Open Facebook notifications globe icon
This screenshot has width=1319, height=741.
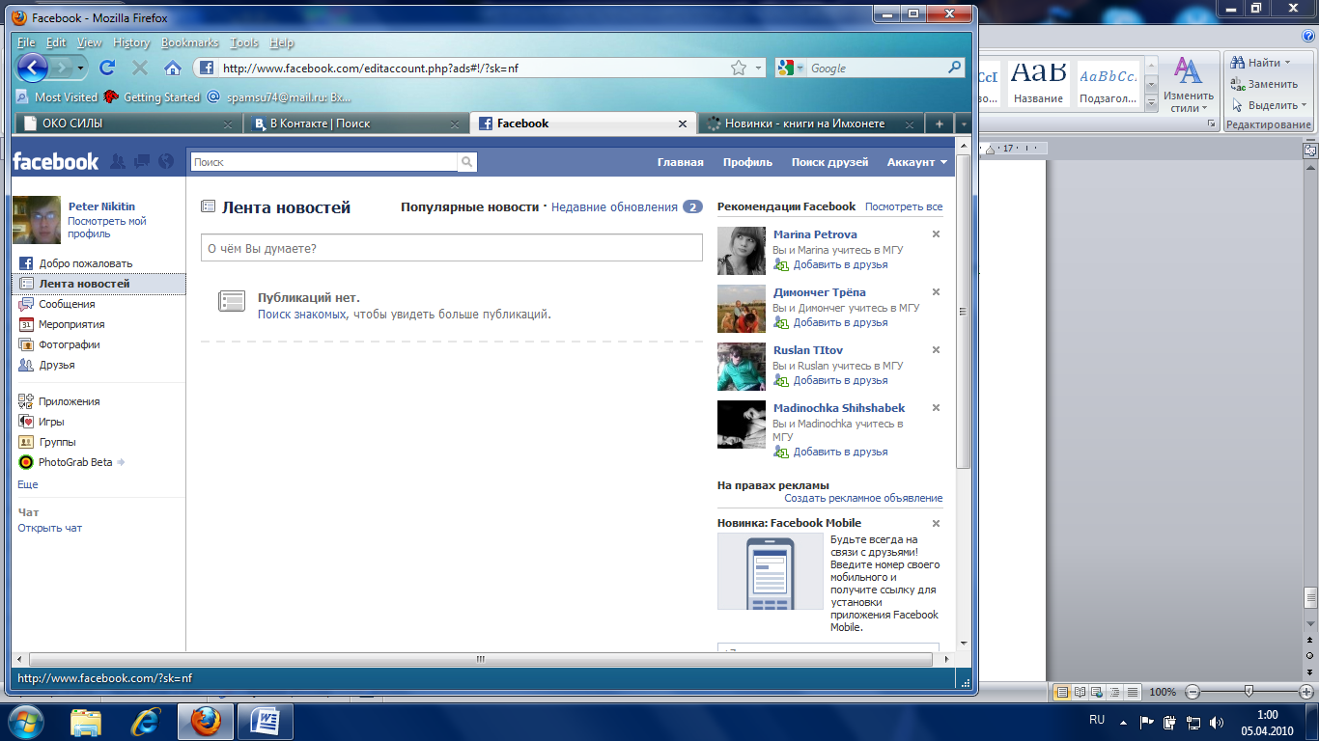166,162
